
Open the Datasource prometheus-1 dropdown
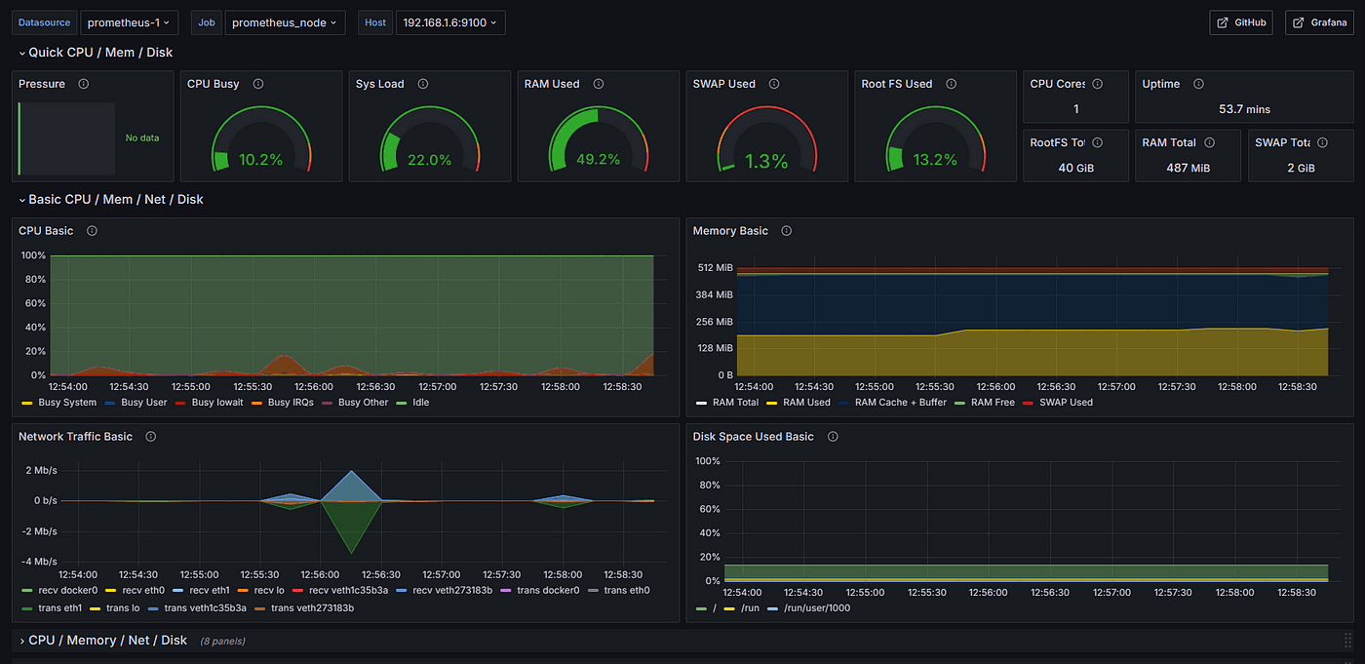pyautogui.click(x=128, y=22)
